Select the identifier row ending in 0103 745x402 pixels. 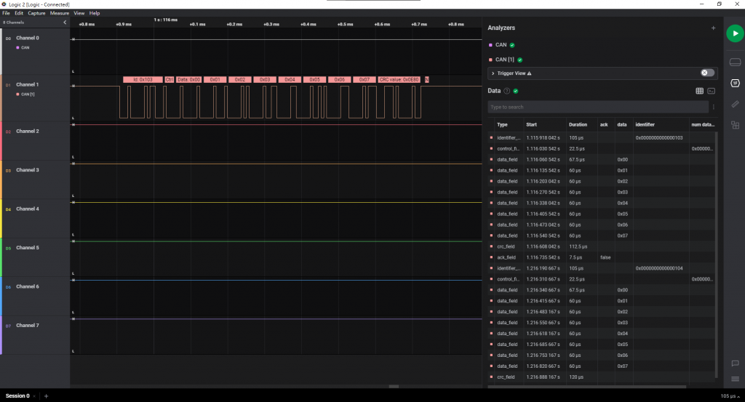pyautogui.click(x=601, y=137)
